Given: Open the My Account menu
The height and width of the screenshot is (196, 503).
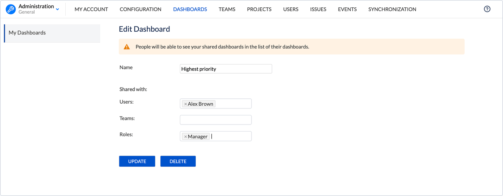Looking at the screenshot, I should click(x=91, y=9).
